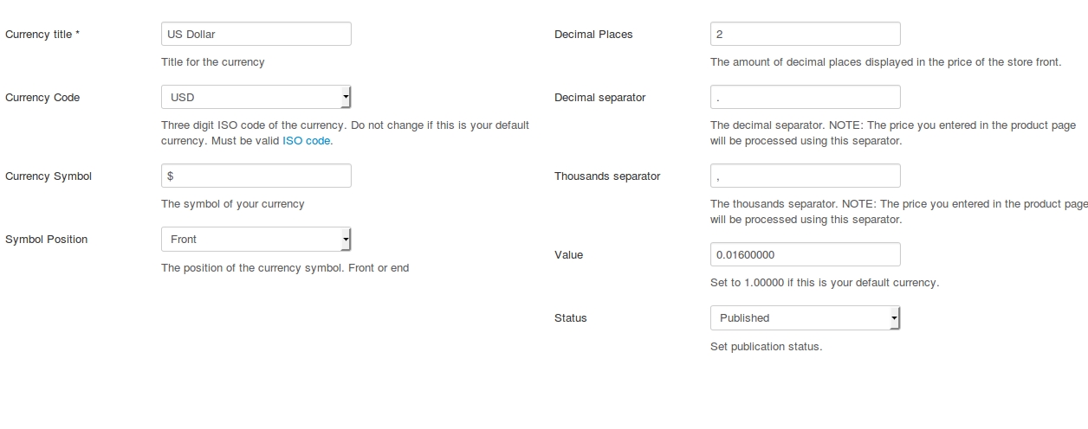Click the Decimal Places input field
1088x429 pixels.
click(x=805, y=34)
